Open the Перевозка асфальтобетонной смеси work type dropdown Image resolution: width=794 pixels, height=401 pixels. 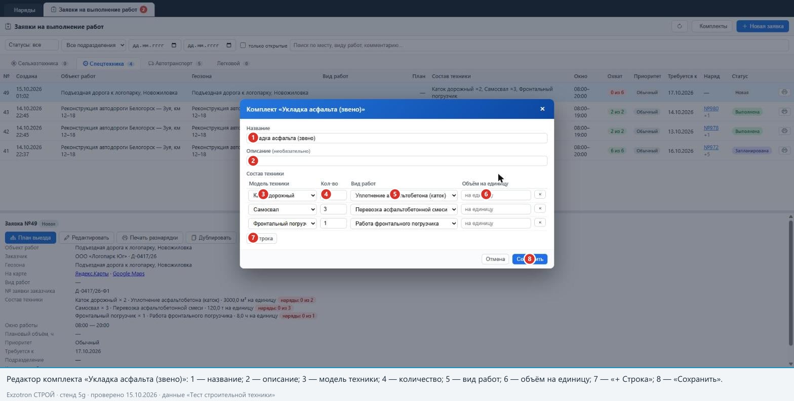pos(404,209)
